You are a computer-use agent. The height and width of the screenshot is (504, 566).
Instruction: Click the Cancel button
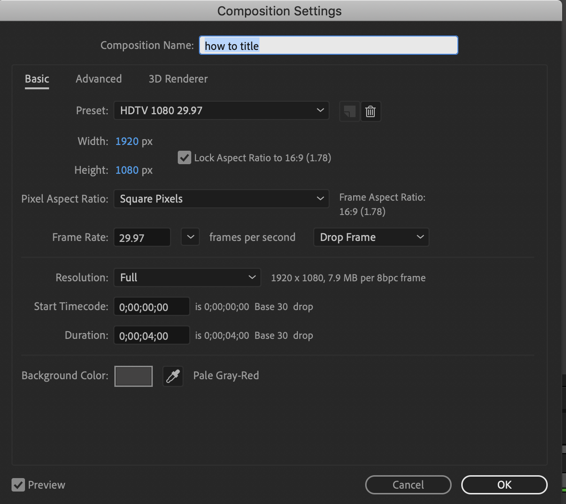(408, 485)
